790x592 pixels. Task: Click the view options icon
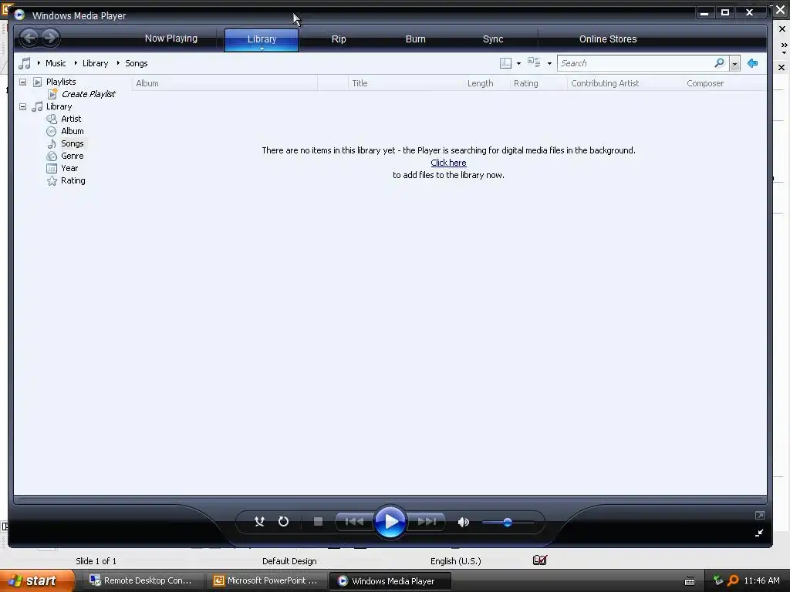pos(534,62)
